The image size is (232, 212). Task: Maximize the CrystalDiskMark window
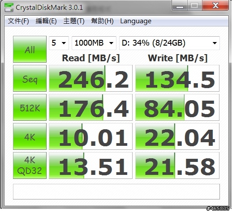[194, 6]
